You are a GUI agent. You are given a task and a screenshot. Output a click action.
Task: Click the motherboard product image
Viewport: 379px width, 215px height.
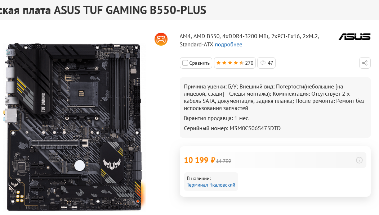pos(74,127)
